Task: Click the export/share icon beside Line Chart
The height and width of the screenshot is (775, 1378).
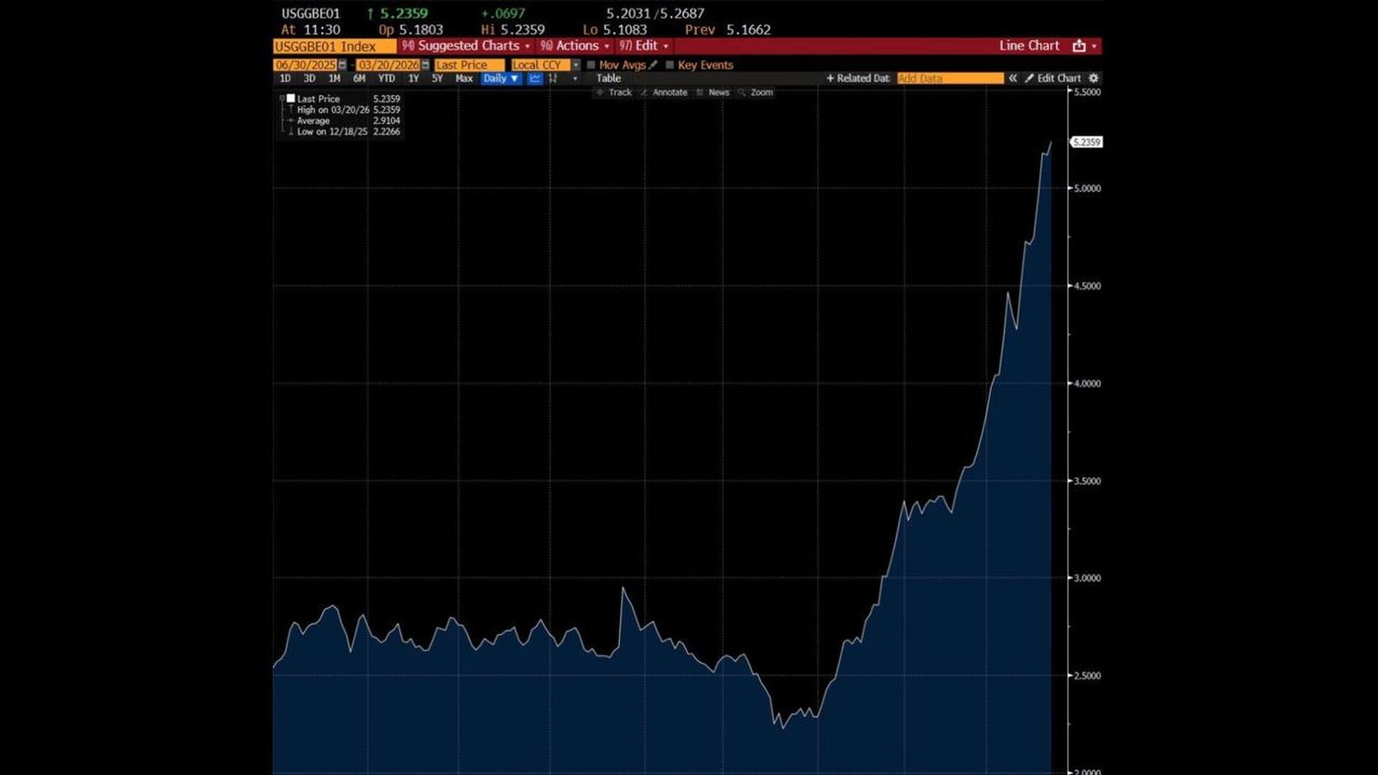Action: tap(1079, 46)
